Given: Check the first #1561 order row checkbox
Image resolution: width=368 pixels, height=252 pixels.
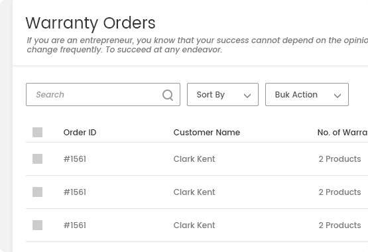Looking at the screenshot, I should [x=38, y=159].
